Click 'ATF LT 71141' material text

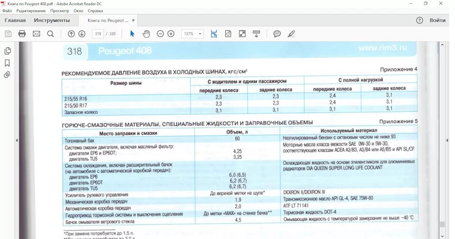pyautogui.click(x=296, y=205)
